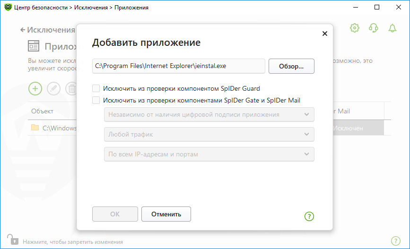The height and width of the screenshot is (249, 410).
Task: Click the Обзор... browse button
Action: [291, 66]
